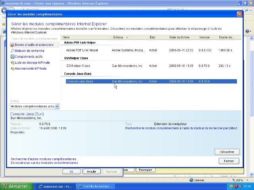Open the search options dropdown arrow in IE
Image resolution: width=254 pixels, height=190 pixels.
click(250, 10)
